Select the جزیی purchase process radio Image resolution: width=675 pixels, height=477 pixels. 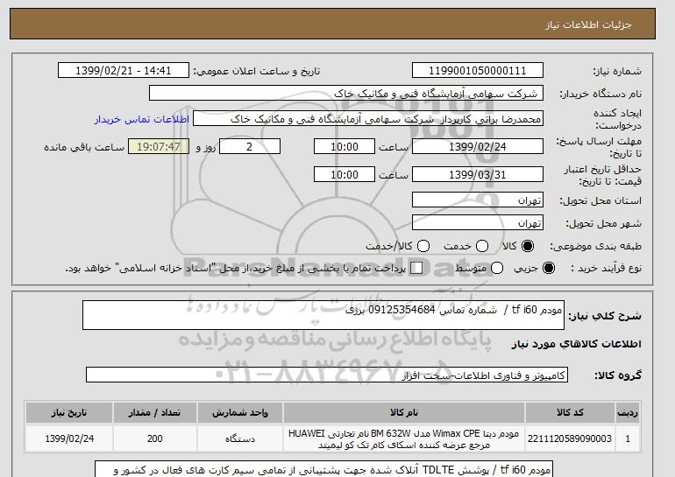click(x=549, y=268)
